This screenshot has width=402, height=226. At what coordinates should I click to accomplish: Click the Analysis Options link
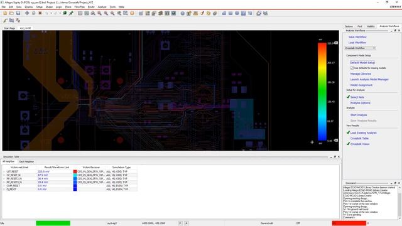pyautogui.click(x=360, y=103)
